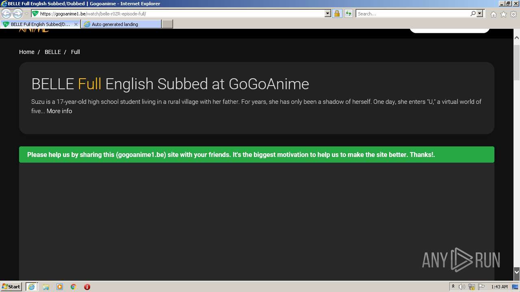Open Favorites star icon

(x=503, y=14)
